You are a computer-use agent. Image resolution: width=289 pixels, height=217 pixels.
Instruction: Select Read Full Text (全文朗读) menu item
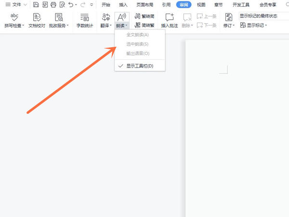coord(137,35)
